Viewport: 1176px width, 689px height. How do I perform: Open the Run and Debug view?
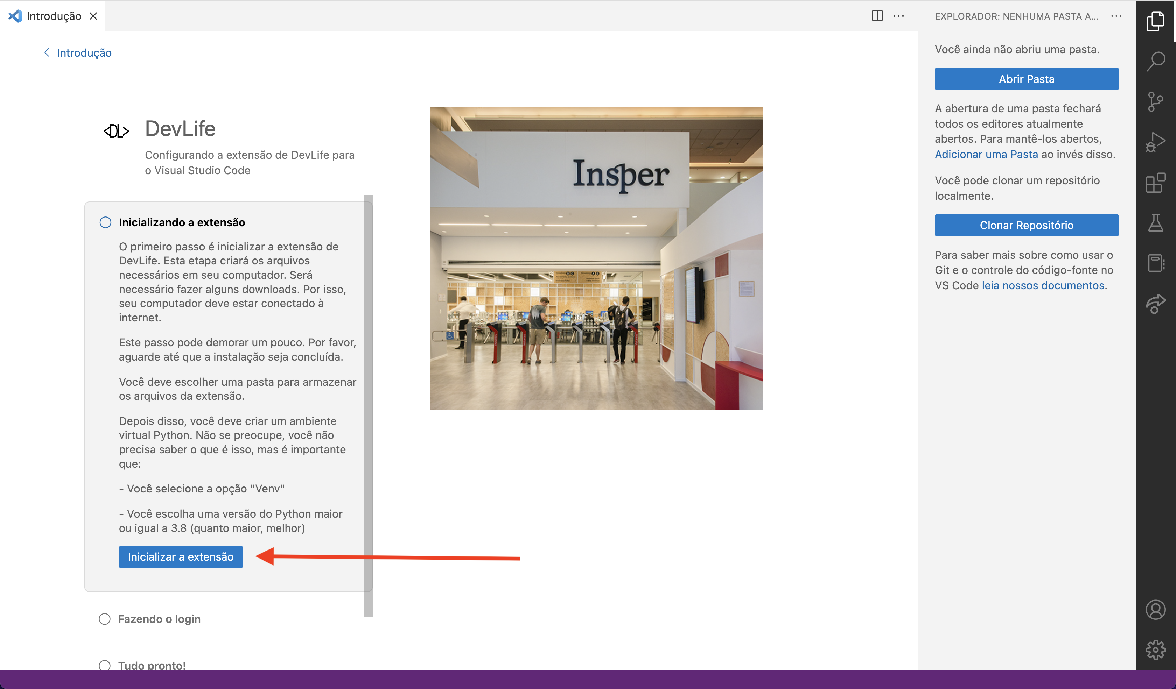click(1156, 141)
